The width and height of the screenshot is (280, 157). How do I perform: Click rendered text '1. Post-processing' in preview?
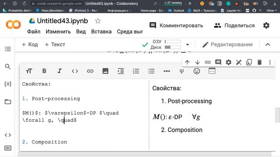186,101
